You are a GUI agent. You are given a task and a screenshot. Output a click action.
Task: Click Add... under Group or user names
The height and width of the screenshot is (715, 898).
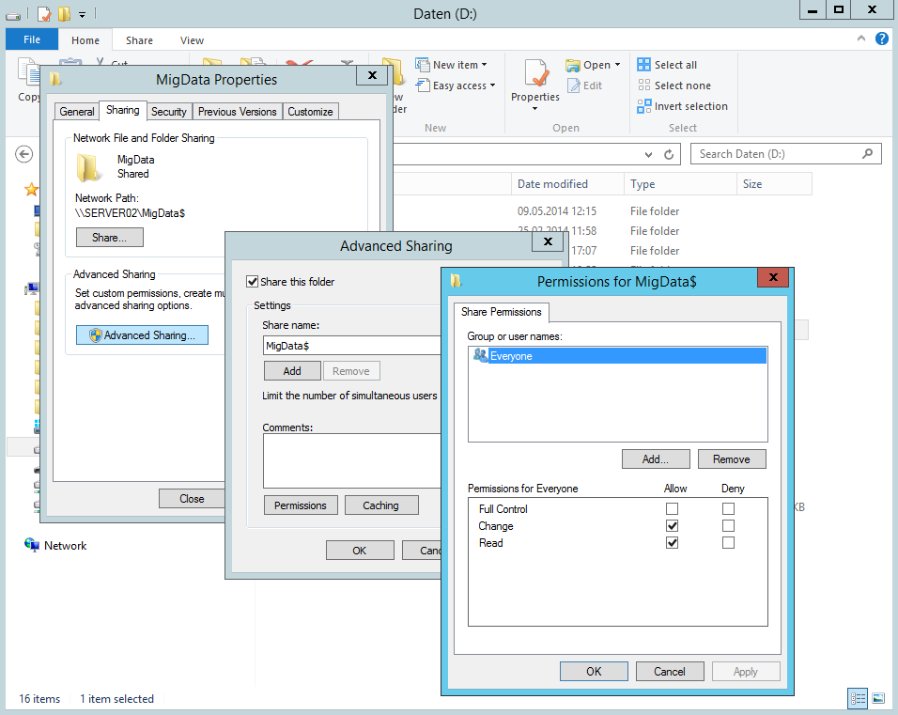[x=655, y=459]
